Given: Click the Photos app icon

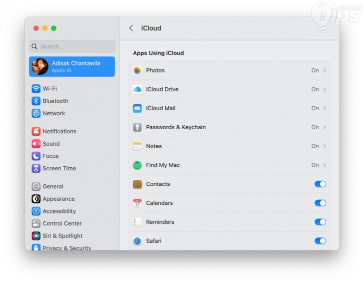Looking at the screenshot, I should pos(137,71).
